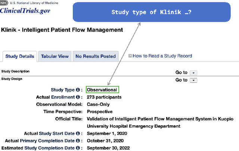Screen dimensions: 239x151
Task: Open How to Read a Study Record link
Action: pyautogui.click(x=162, y=56)
